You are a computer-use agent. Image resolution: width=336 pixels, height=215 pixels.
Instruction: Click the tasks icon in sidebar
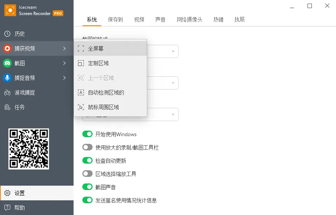point(7,107)
